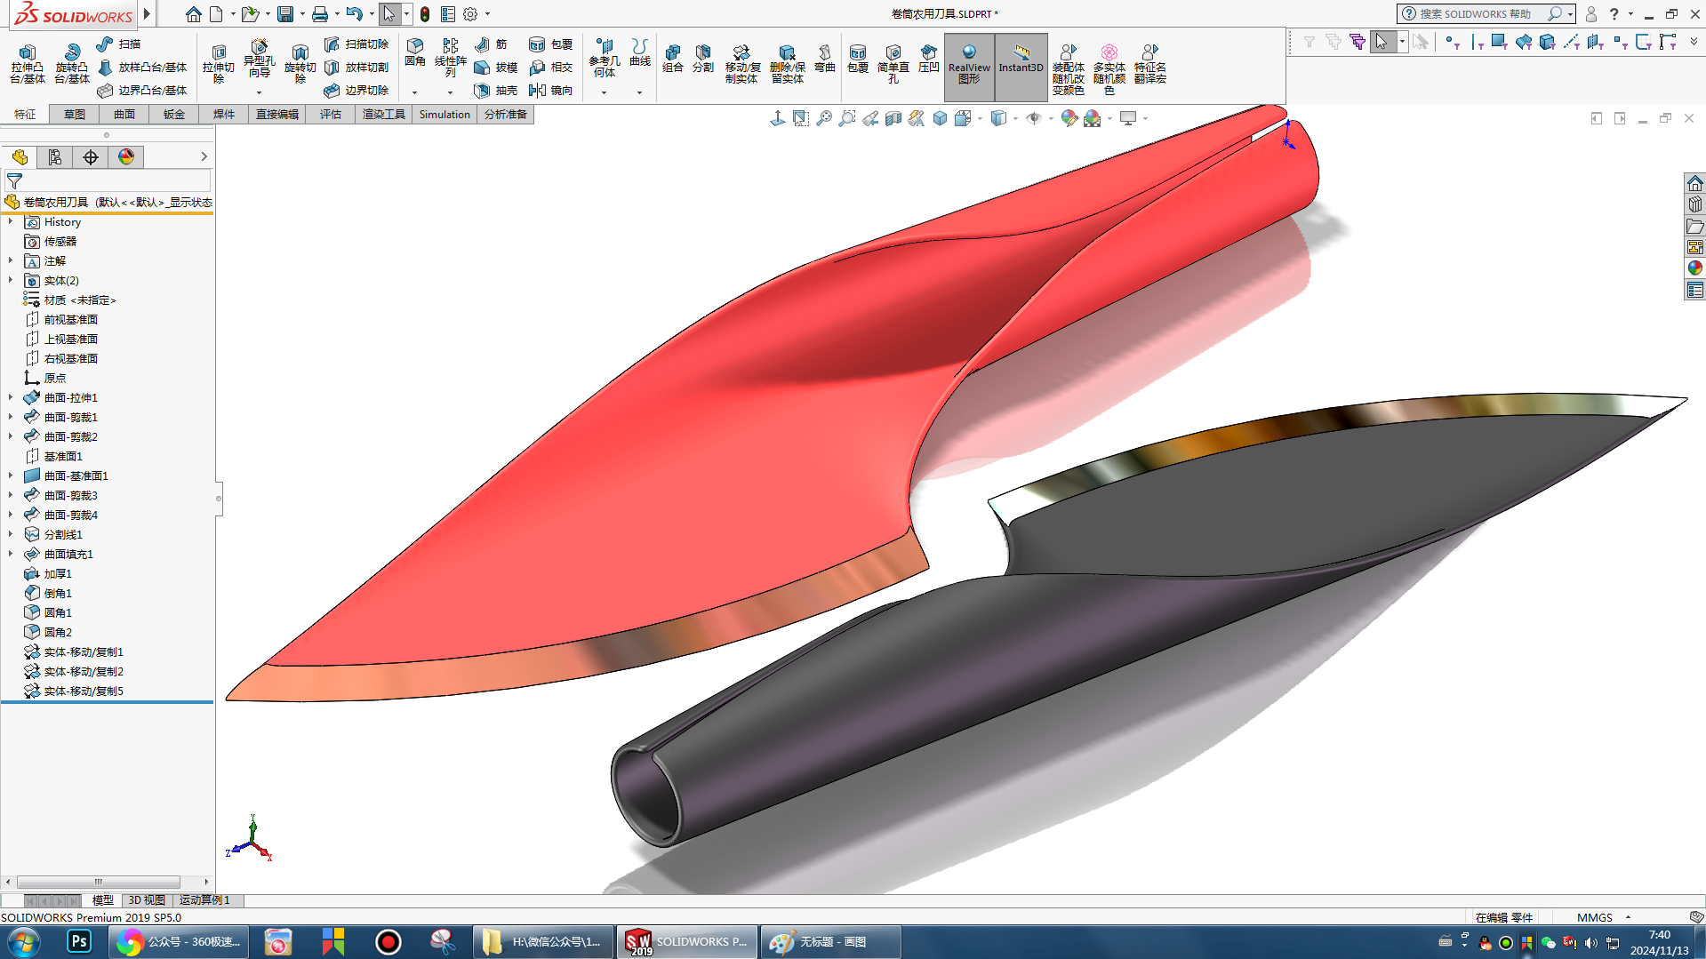
Task: Click the 曲线 curves tool
Action: tap(639, 53)
